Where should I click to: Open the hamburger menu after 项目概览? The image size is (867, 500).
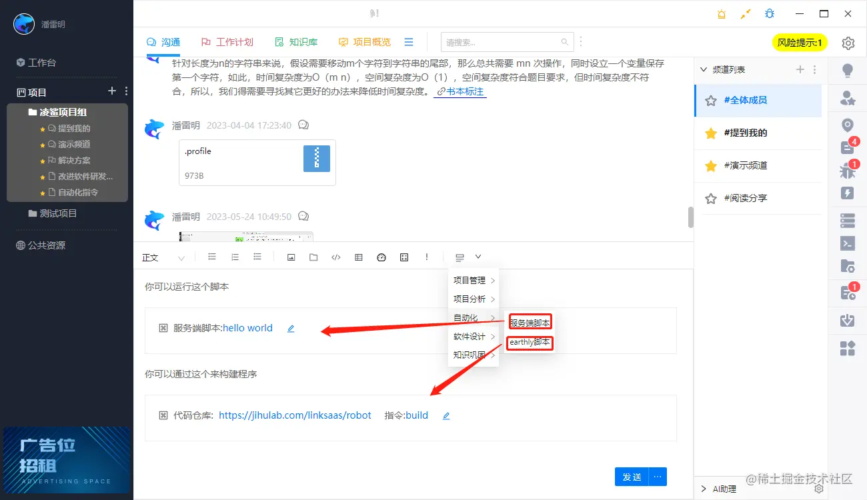tap(409, 42)
